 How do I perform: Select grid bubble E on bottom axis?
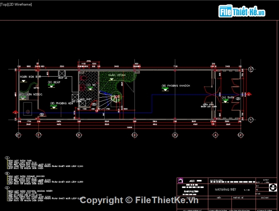point(39,135)
